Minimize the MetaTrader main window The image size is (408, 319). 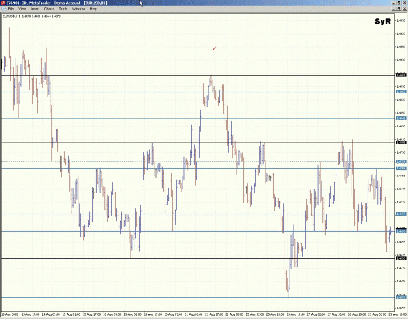coord(394,3)
